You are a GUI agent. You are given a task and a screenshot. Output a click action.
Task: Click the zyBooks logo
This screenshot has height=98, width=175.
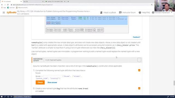click(11, 13)
